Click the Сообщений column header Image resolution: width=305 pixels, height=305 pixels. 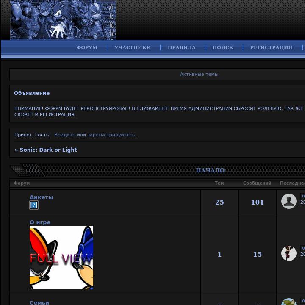tap(257, 183)
